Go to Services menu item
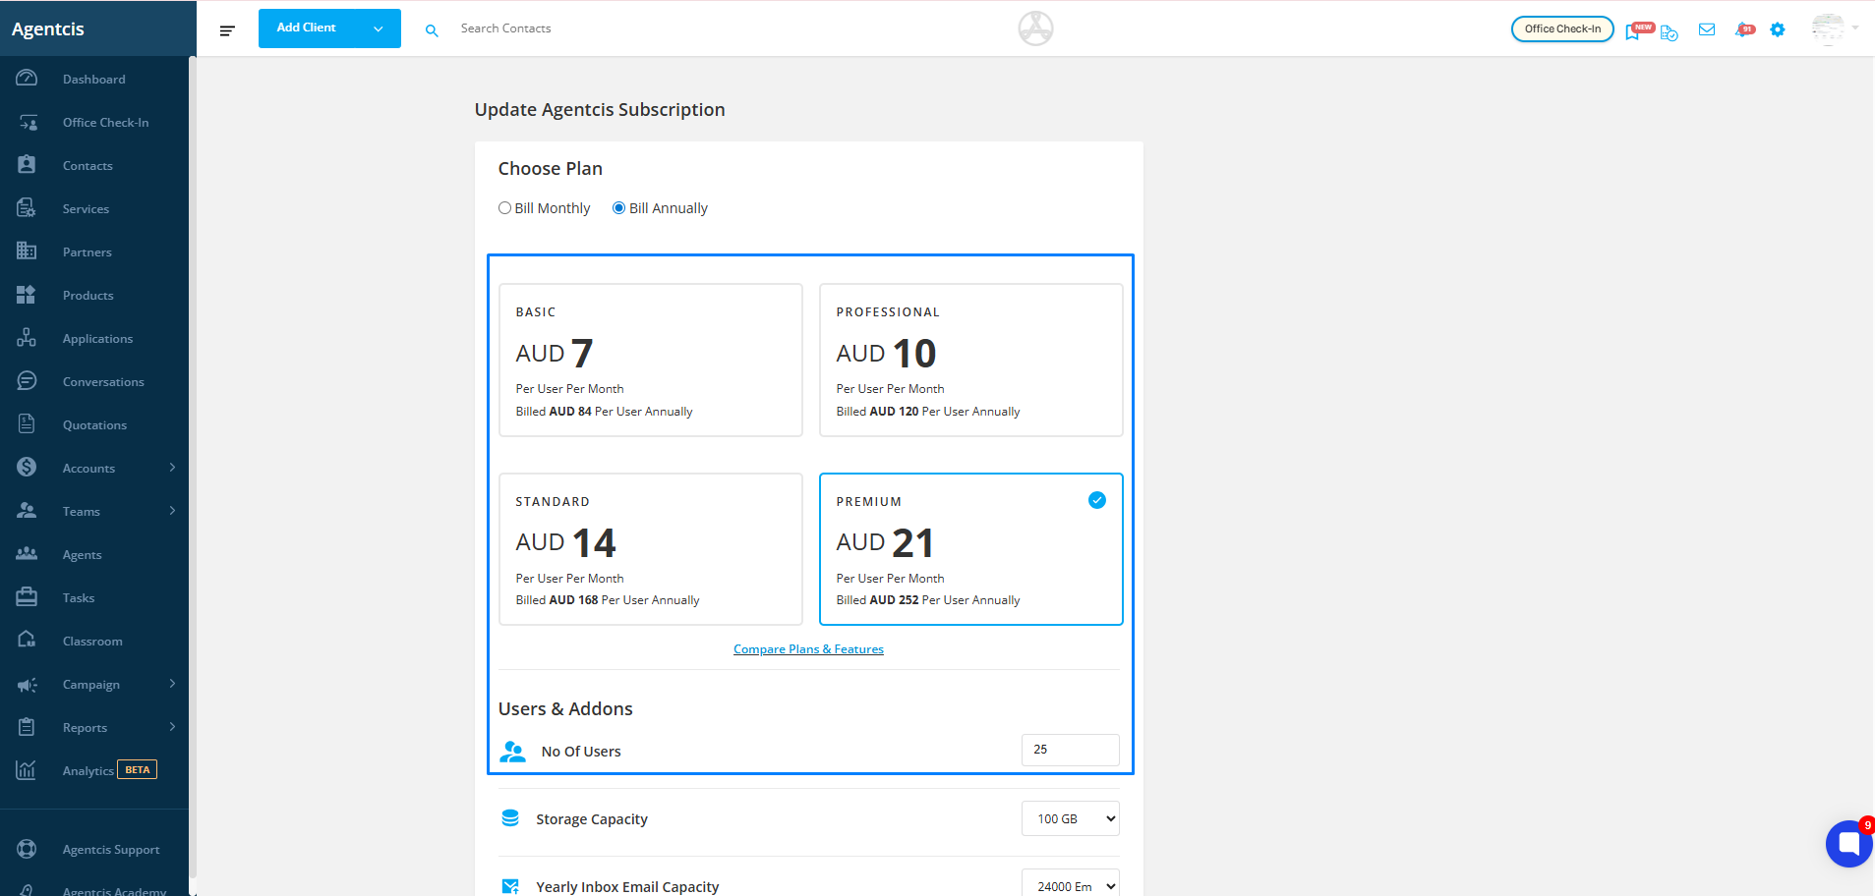The width and height of the screenshot is (1875, 896). 86,209
